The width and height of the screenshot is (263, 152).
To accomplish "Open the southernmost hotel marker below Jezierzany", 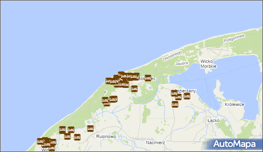I will [x=175, y=104].
